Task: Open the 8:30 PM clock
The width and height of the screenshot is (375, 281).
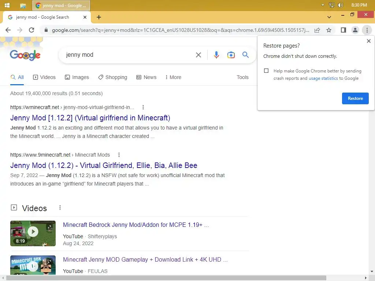Action: tap(359, 5)
